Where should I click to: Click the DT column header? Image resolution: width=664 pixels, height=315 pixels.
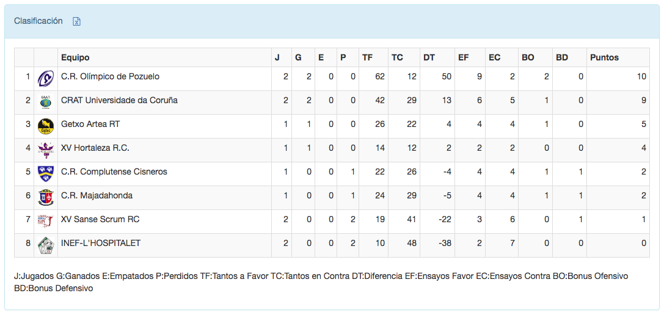coord(429,57)
